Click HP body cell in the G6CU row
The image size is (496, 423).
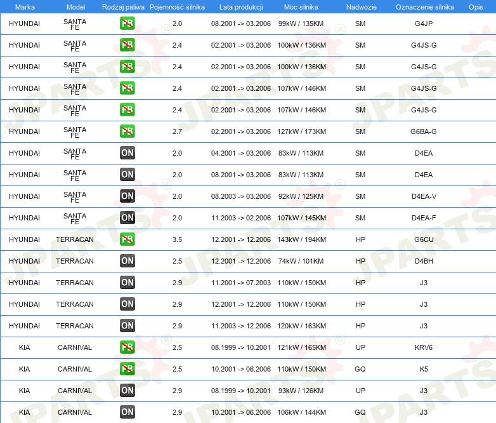tap(360, 239)
